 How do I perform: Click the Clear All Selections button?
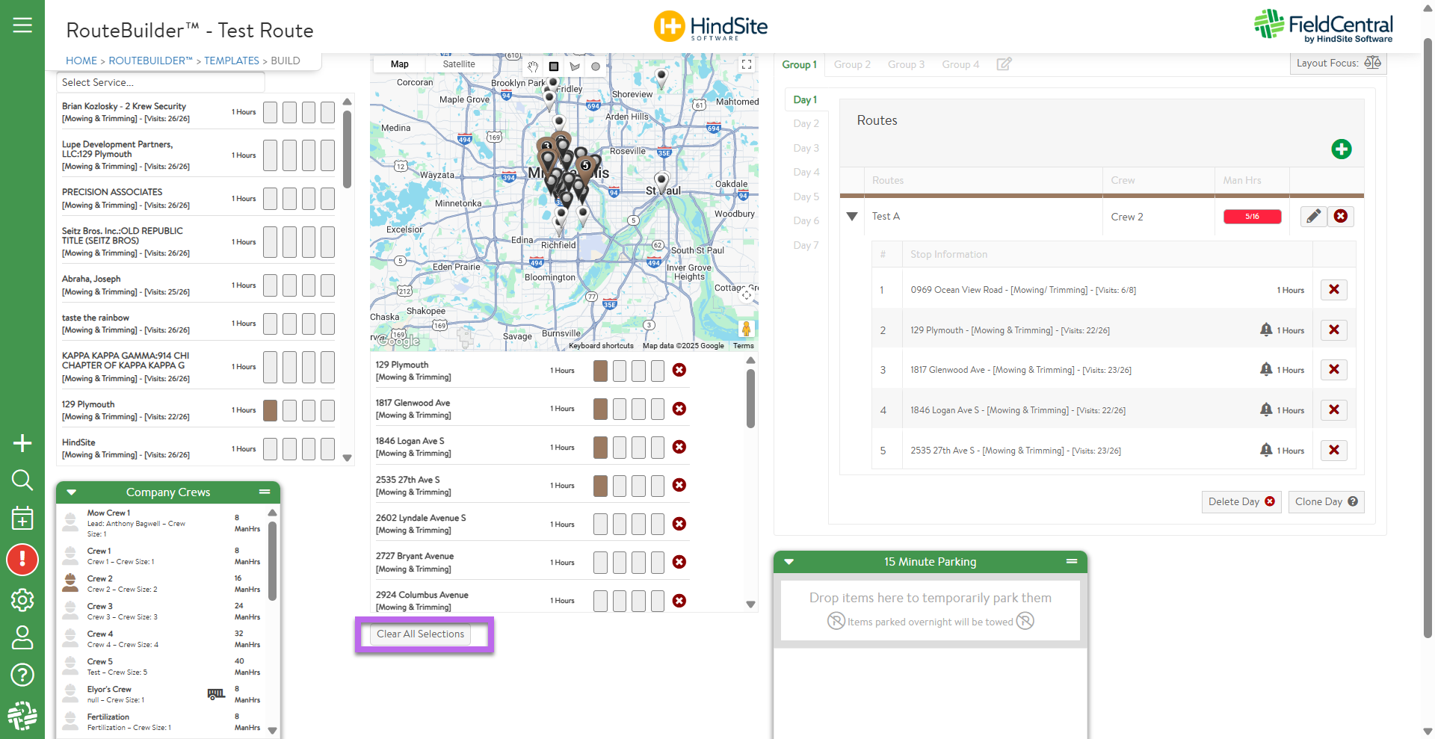point(420,634)
